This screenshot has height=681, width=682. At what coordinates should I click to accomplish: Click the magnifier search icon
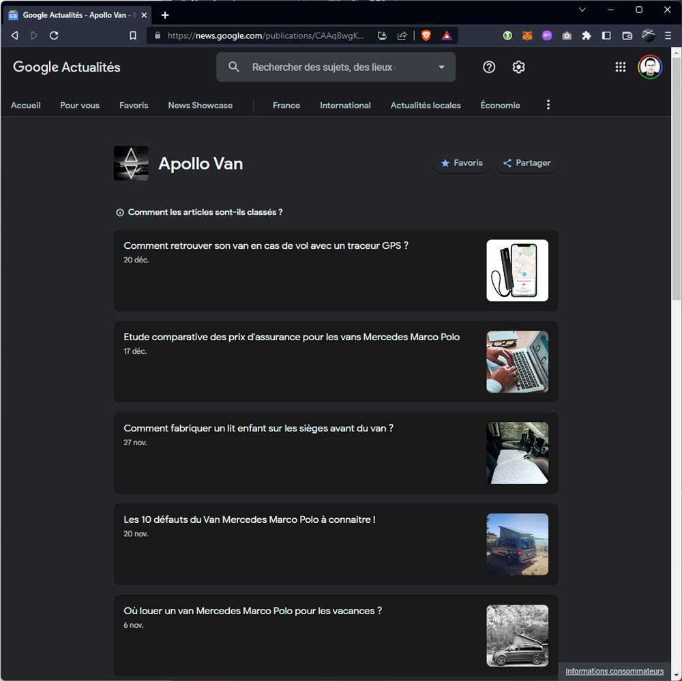pyautogui.click(x=233, y=67)
